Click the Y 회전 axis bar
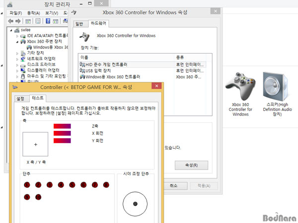Viewport: 298px width, 223px height. [x=62, y=141]
